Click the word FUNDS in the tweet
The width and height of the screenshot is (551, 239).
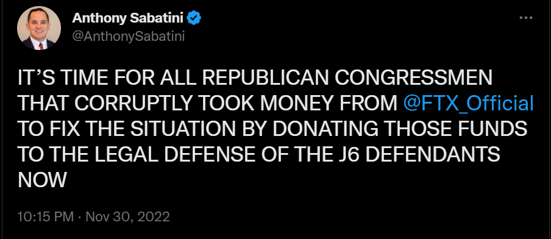coord(491,129)
